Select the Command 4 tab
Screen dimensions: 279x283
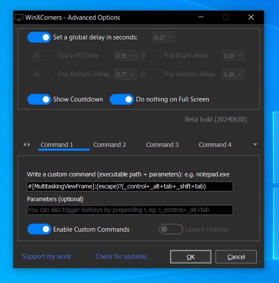coord(215,145)
